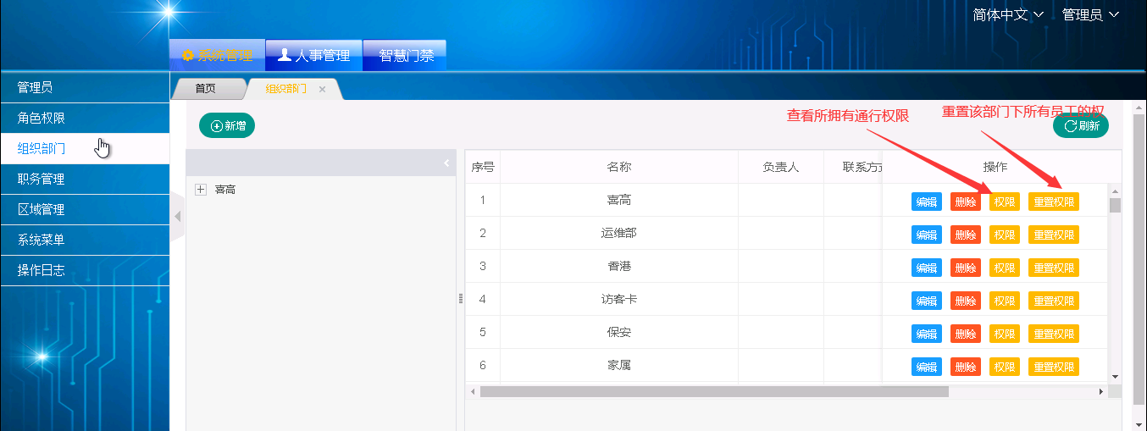1147x431 pixels.
Task: Click 权限 for the 香港 row
Action: click(1005, 268)
